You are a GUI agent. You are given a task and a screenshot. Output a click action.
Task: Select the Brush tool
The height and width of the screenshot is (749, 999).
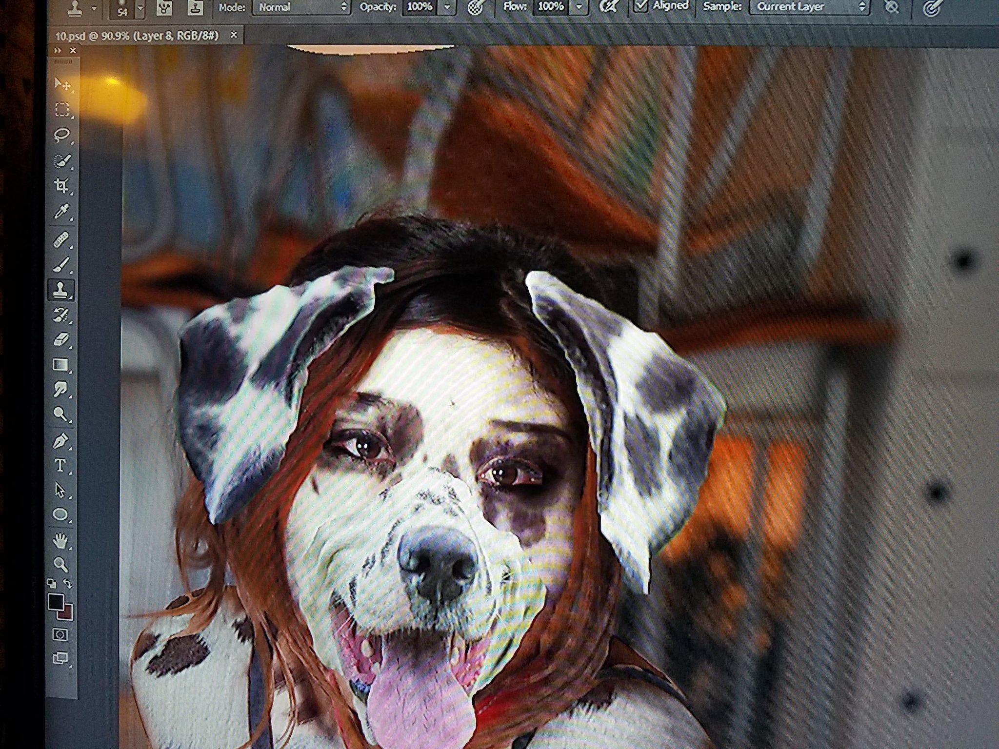61,265
